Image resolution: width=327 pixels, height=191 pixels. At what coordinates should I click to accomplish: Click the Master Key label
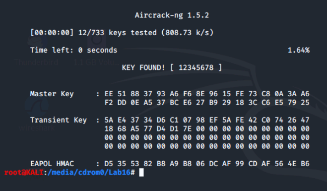coord(52,94)
